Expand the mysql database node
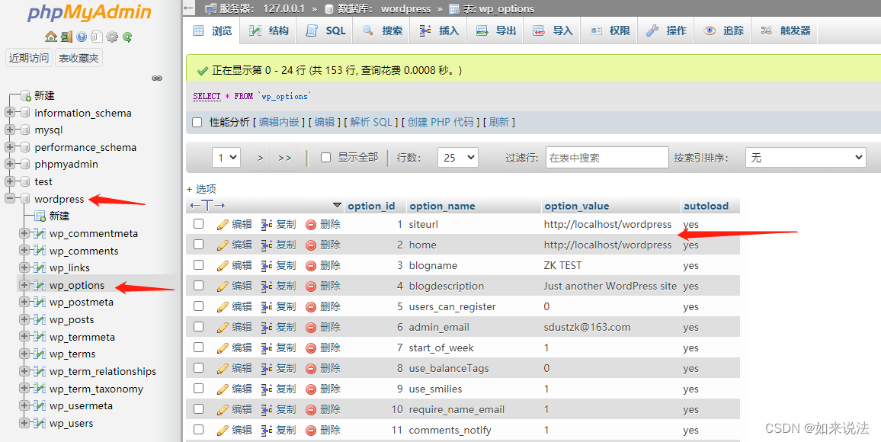 click(10, 130)
